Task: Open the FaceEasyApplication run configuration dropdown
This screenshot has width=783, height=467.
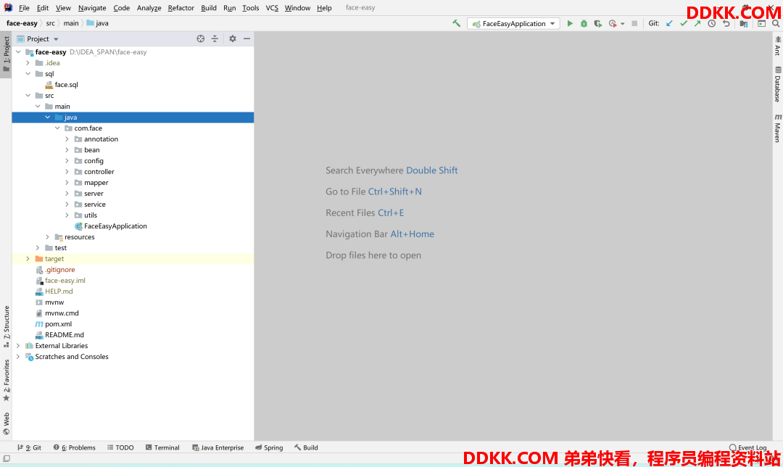Action: [x=513, y=23]
